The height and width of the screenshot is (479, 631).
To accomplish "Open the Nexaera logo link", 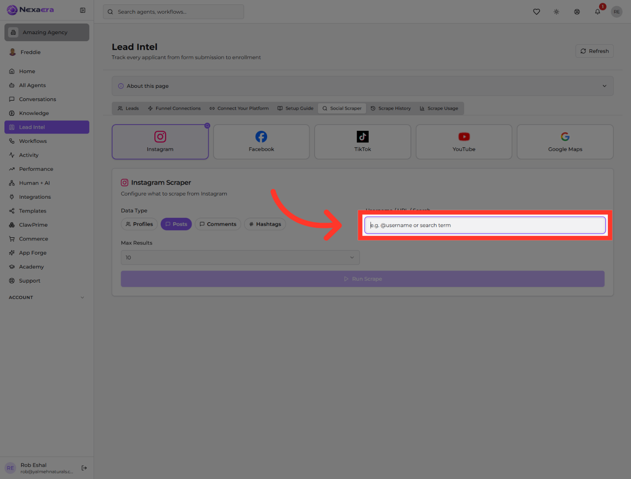I will click(30, 10).
